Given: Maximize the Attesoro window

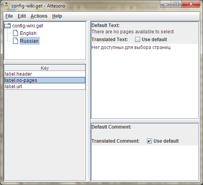Looking at the screenshot, I should (x=176, y=4).
